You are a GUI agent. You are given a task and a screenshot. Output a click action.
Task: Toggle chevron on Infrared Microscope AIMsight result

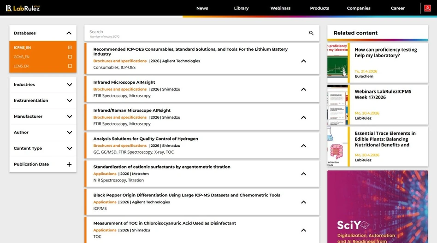(303, 89)
